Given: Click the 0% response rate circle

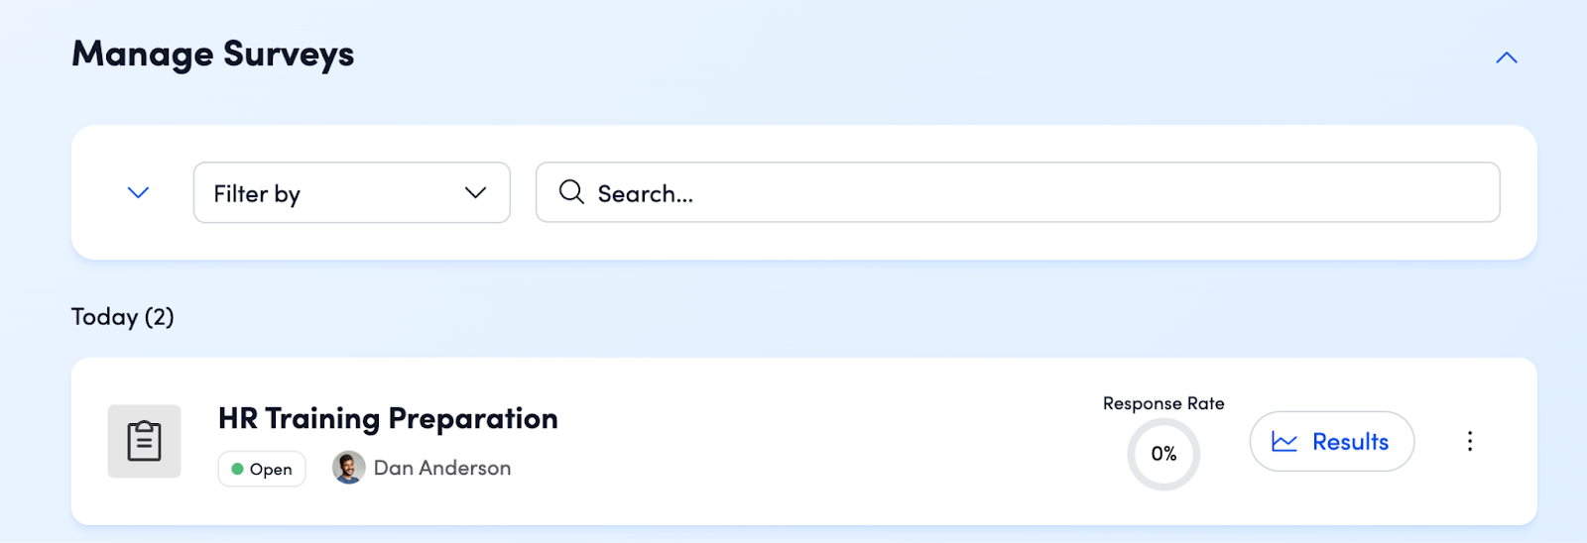Looking at the screenshot, I should [x=1163, y=454].
